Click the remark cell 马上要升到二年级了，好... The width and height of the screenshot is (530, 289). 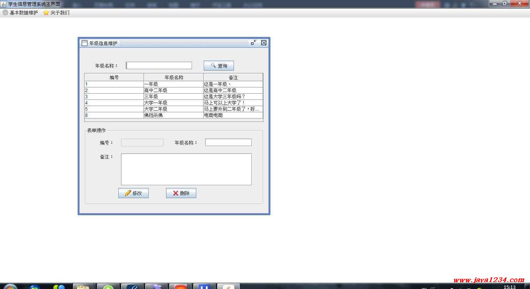pos(233,109)
